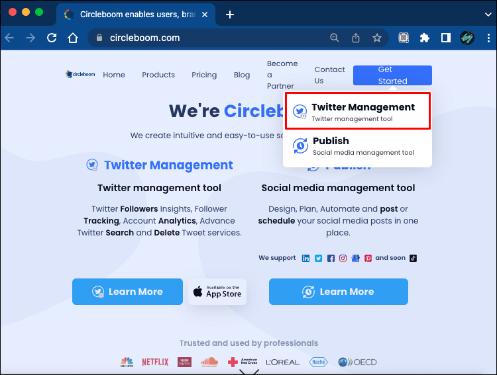Open the extensions puzzle icon
Screen dimensions: 497x375
pyautogui.click(x=424, y=38)
